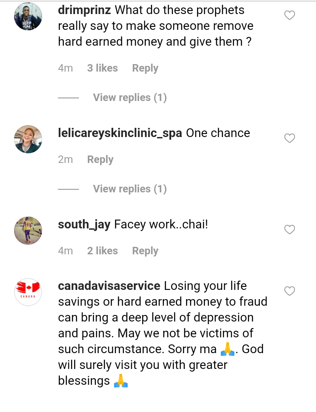Open the drimprinz username link

coord(84,10)
